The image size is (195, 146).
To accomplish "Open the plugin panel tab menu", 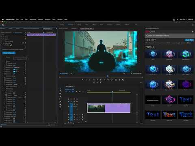I will (158, 29).
